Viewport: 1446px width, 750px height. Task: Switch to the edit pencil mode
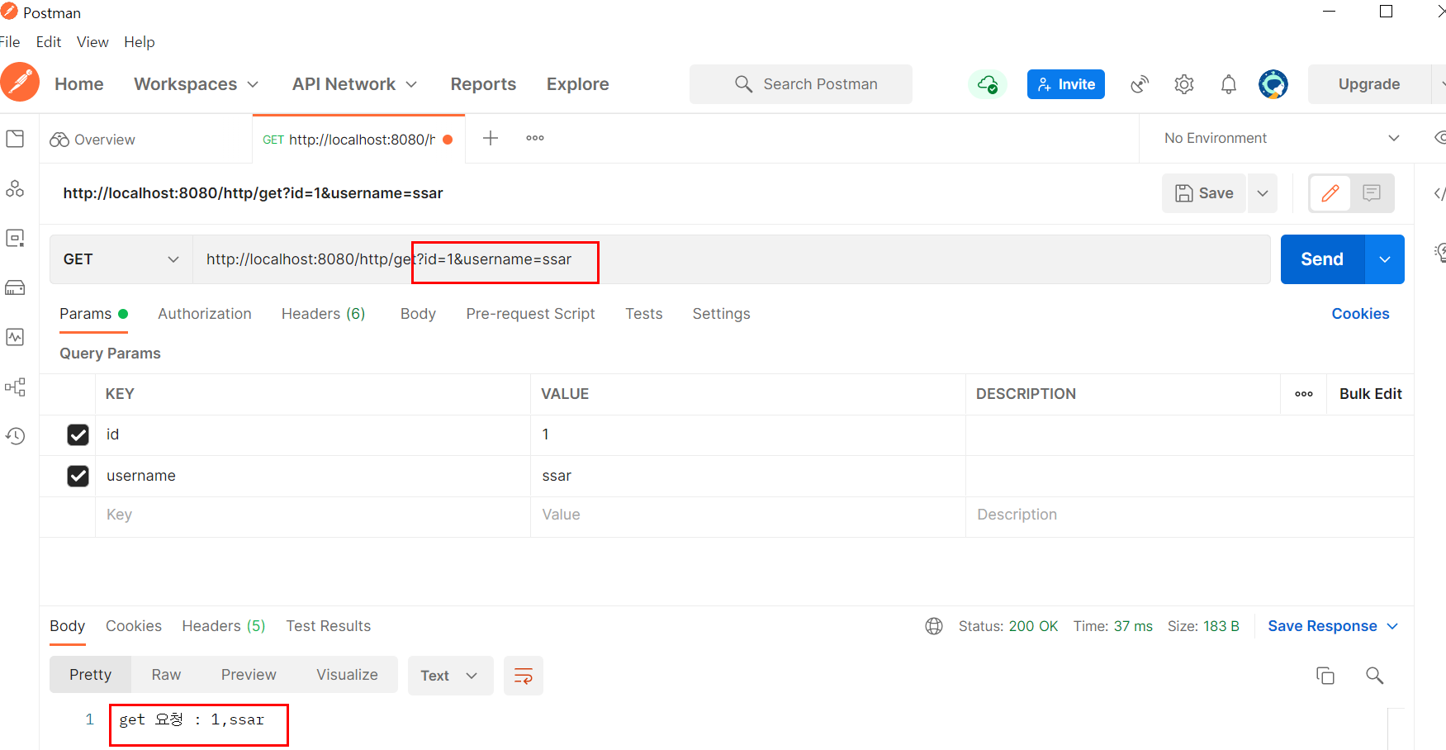1330,193
